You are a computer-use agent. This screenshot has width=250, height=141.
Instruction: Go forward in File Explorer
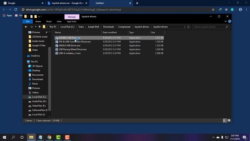pos(31,27)
